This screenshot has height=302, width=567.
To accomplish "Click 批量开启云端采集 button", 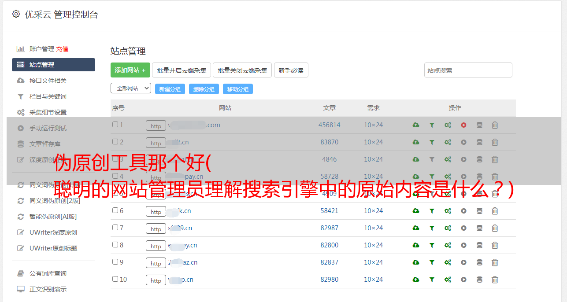I will [182, 70].
